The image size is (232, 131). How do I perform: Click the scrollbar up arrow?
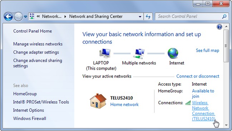226,27
